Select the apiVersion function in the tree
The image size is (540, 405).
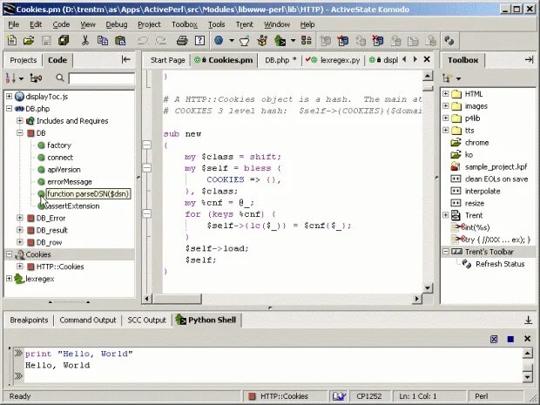click(64, 170)
